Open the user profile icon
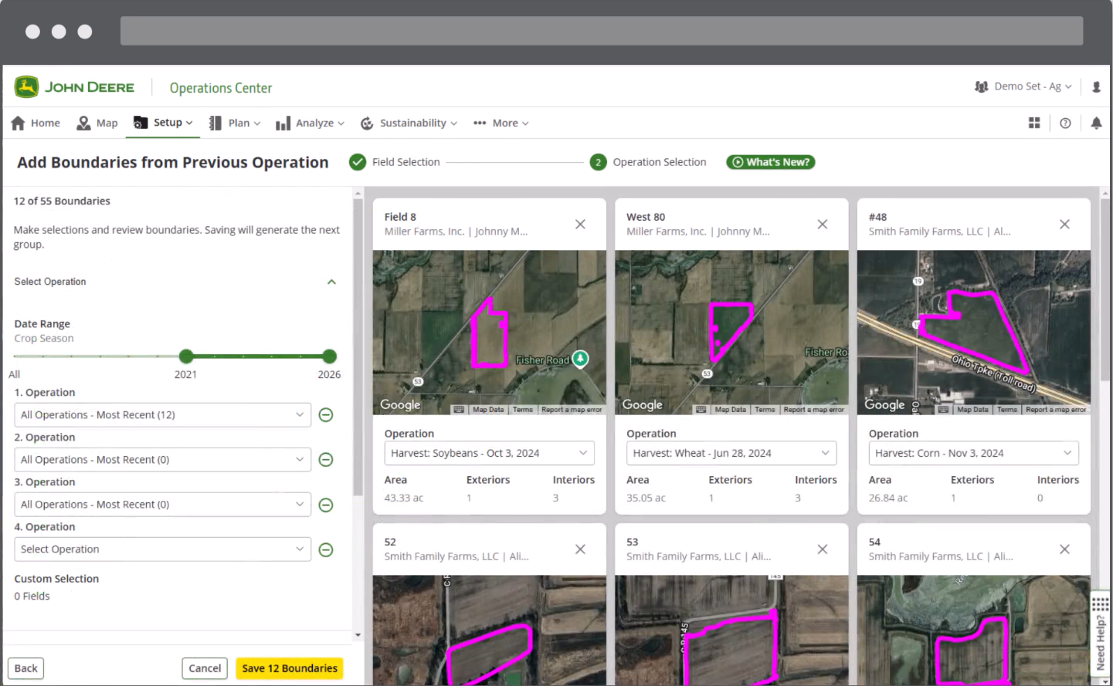Screen dimensions: 1113x686 pyautogui.click(x=1096, y=87)
